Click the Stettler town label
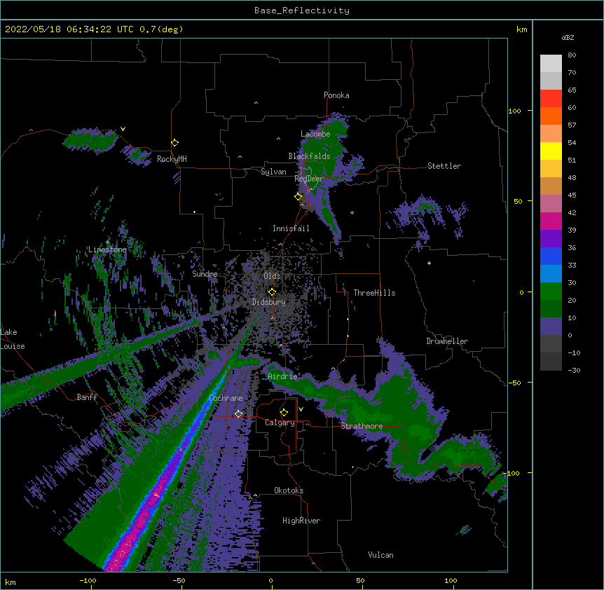The image size is (604, 590). (x=444, y=166)
